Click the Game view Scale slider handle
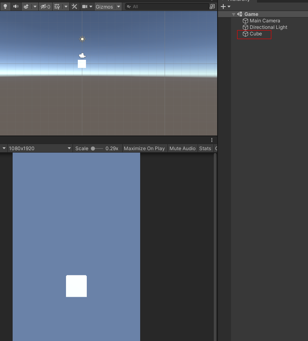This screenshot has height=341, width=308. click(93, 149)
